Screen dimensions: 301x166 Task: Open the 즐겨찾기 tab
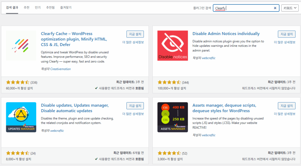tap(66, 7)
